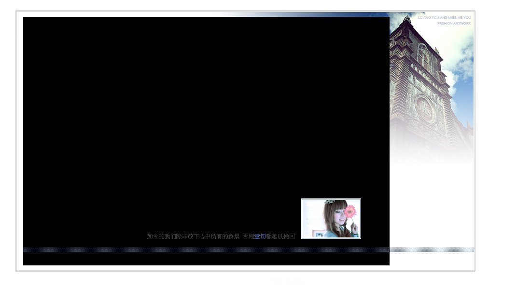
Task: Click the picture frame in thumbnail's lower left
Action: click(318, 234)
